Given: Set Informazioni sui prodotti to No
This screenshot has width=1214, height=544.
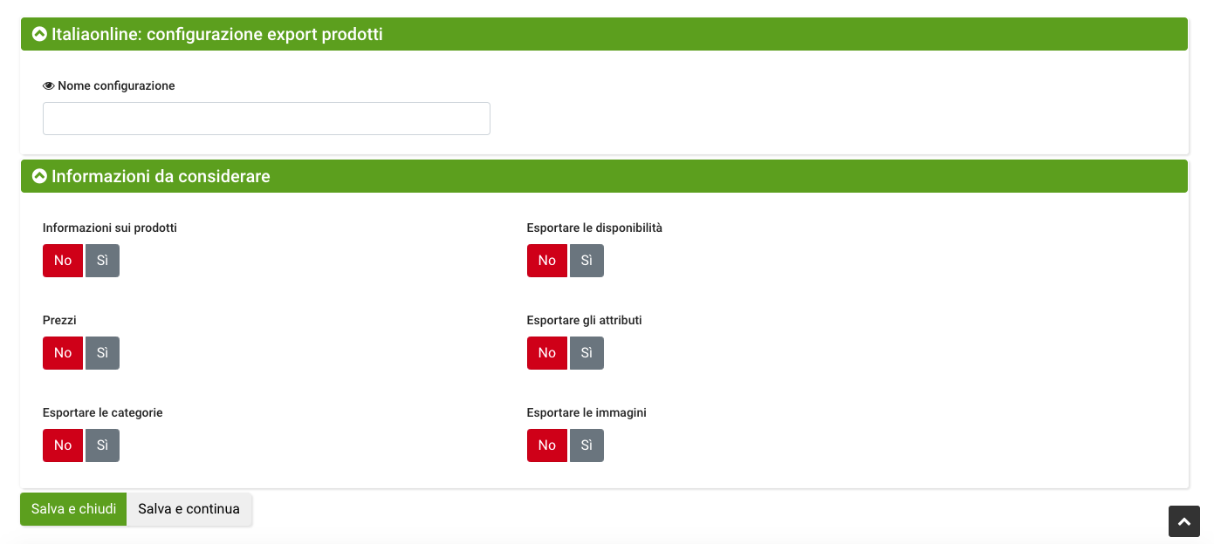Looking at the screenshot, I should point(63,261).
